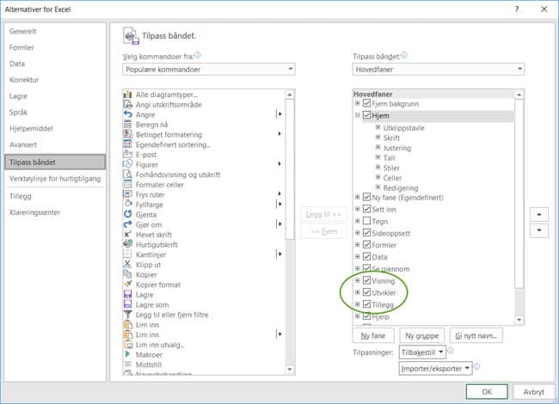Open the 'Velg kommandoer fra' dropdown

[208, 69]
